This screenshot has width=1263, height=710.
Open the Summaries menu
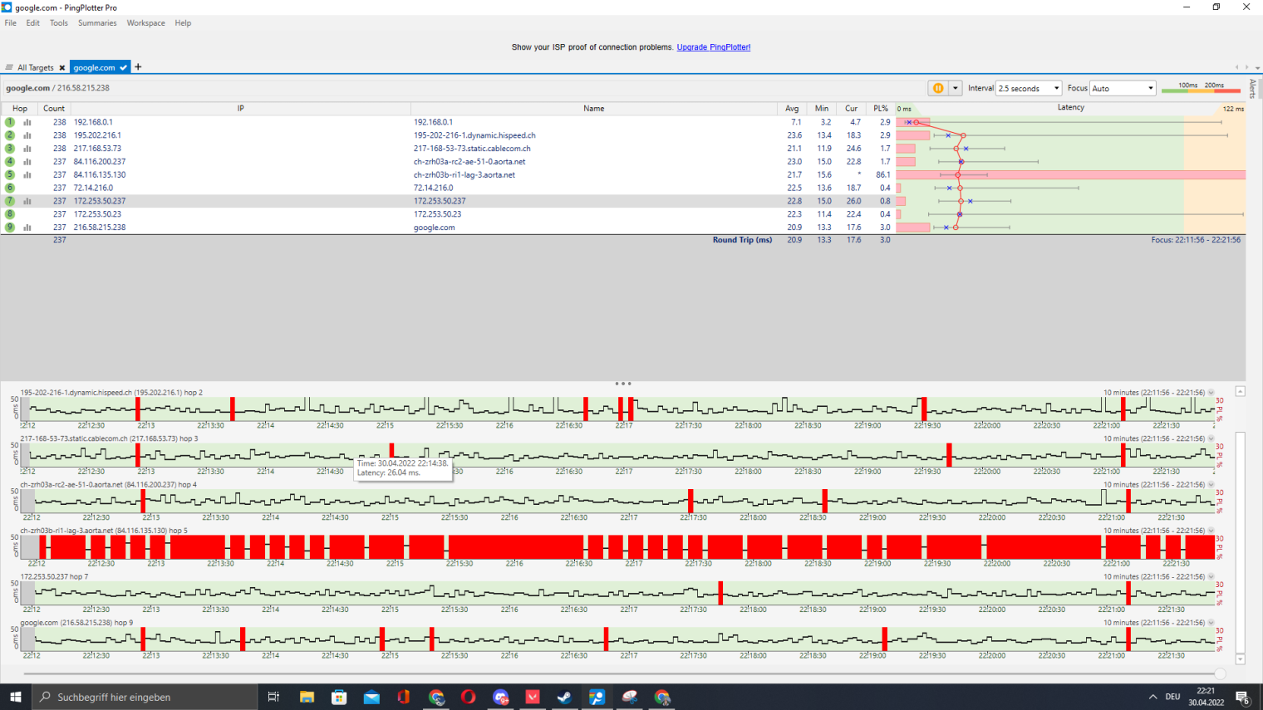(97, 23)
